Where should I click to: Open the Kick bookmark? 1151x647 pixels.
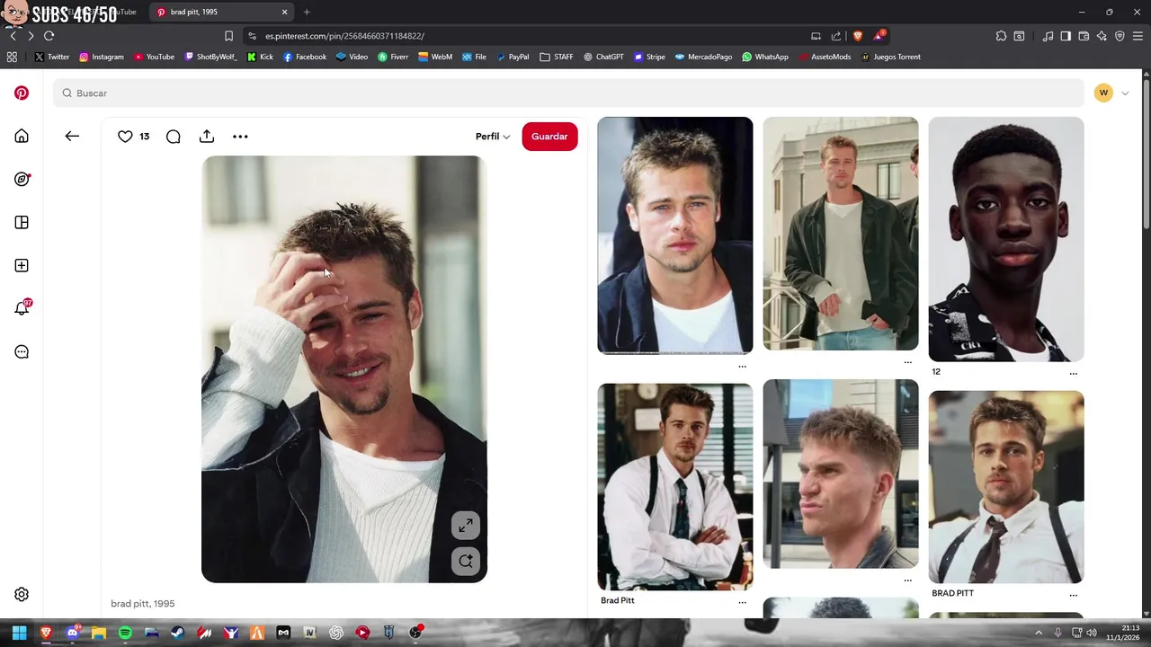click(x=260, y=57)
